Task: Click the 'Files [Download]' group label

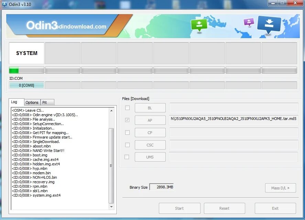Action: click(x=135, y=99)
